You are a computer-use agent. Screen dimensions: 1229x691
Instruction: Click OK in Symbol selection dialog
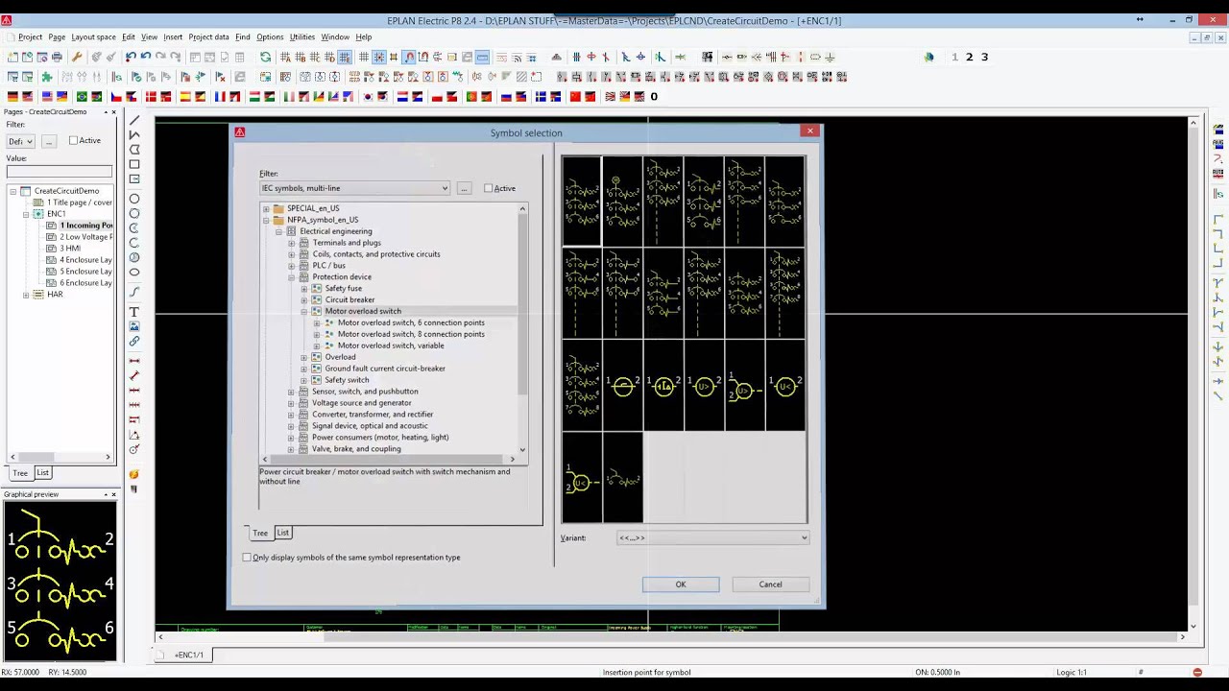click(681, 584)
